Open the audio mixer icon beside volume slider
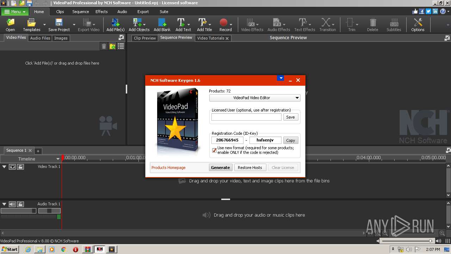451x254 pixels. (447, 241)
